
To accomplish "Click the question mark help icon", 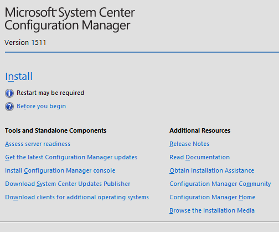I will 9,107.
